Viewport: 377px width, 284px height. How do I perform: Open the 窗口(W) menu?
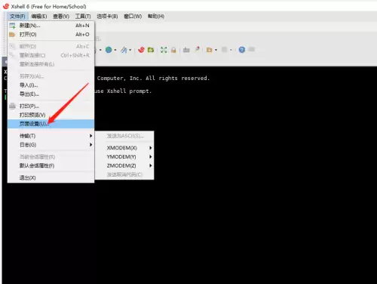point(133,17)
